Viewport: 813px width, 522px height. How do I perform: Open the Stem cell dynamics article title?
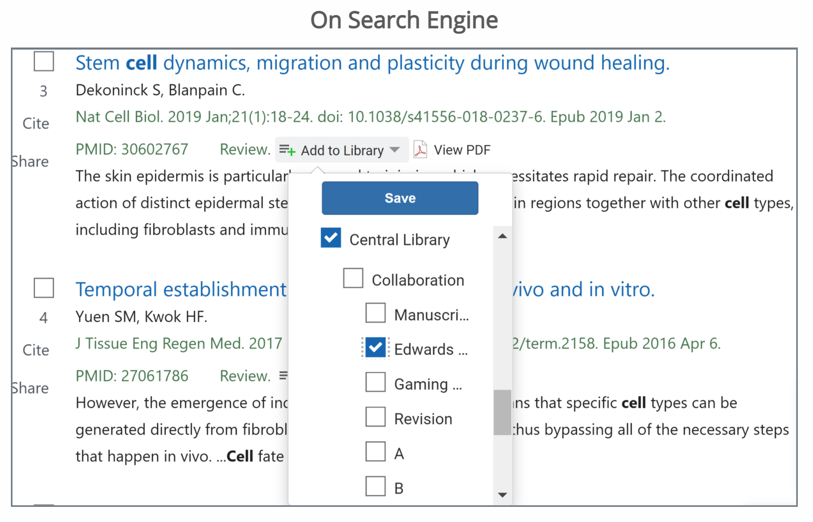pyautogui.click(x=372, y=63)
